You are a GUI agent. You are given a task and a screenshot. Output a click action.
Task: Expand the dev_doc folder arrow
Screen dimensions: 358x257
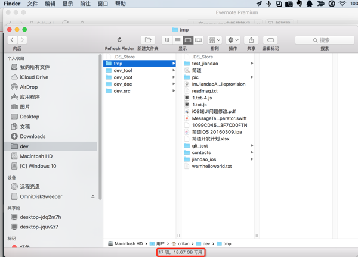(174, 84)
